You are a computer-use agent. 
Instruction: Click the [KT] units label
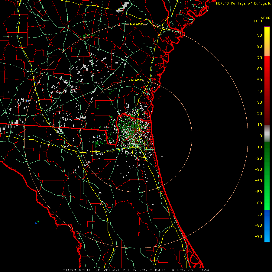[258, 21]
